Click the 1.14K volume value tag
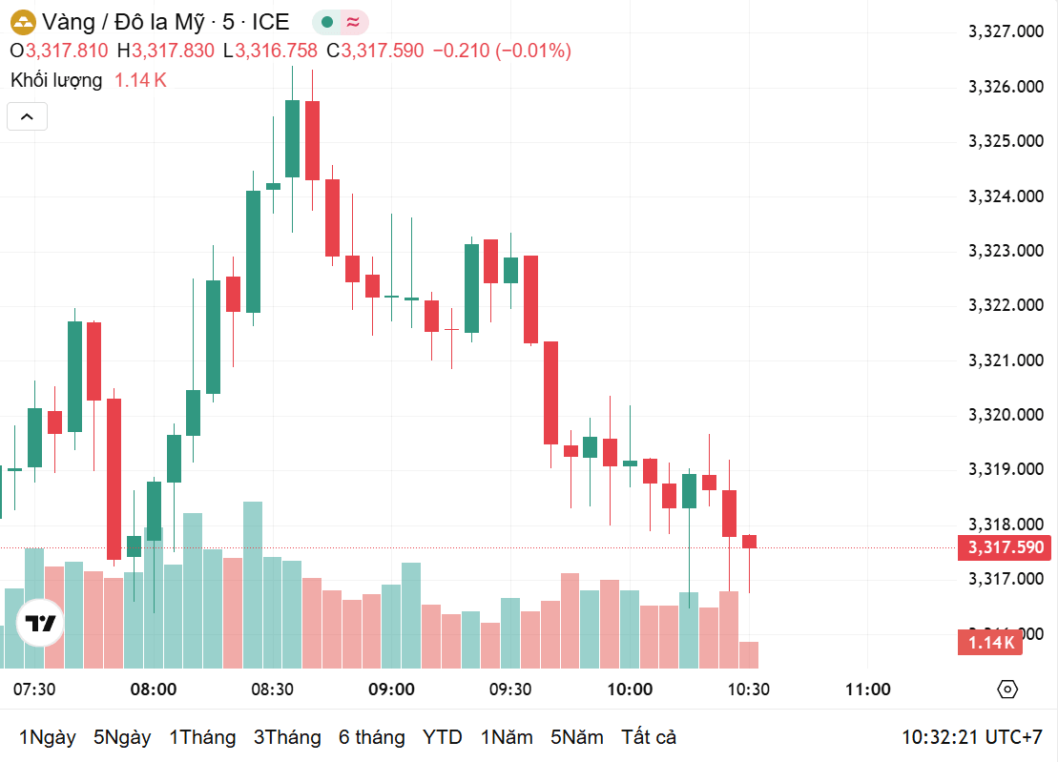This screenshot has width=1058, height=762. [990, 642]
